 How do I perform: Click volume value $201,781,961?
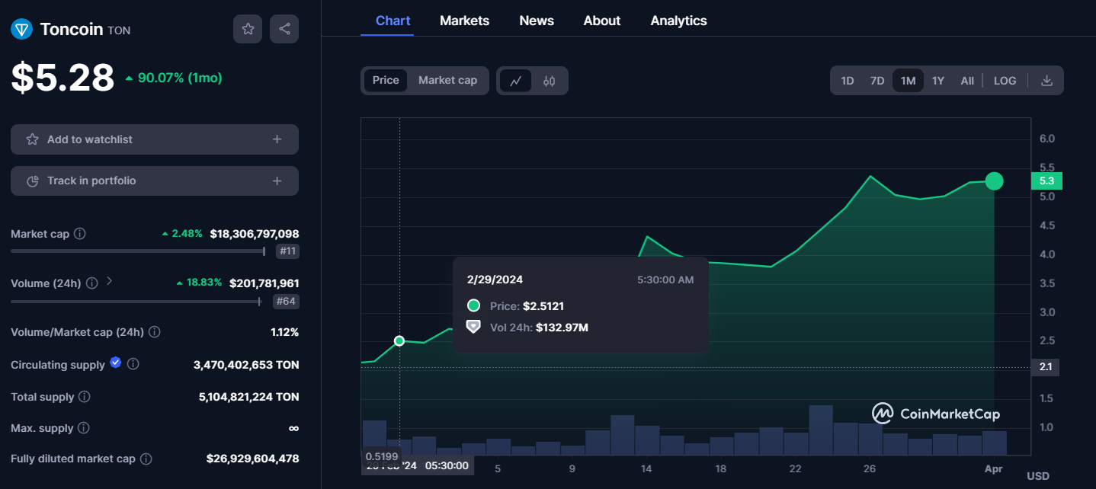tap(264, 283)
